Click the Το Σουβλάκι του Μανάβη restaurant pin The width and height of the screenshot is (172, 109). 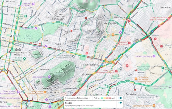coord(136,79)
